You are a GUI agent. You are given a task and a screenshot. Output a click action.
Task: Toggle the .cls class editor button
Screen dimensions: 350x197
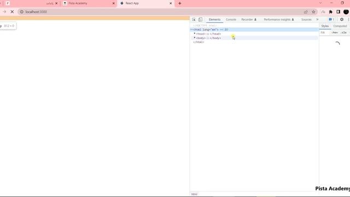click(x=344, y=33)
